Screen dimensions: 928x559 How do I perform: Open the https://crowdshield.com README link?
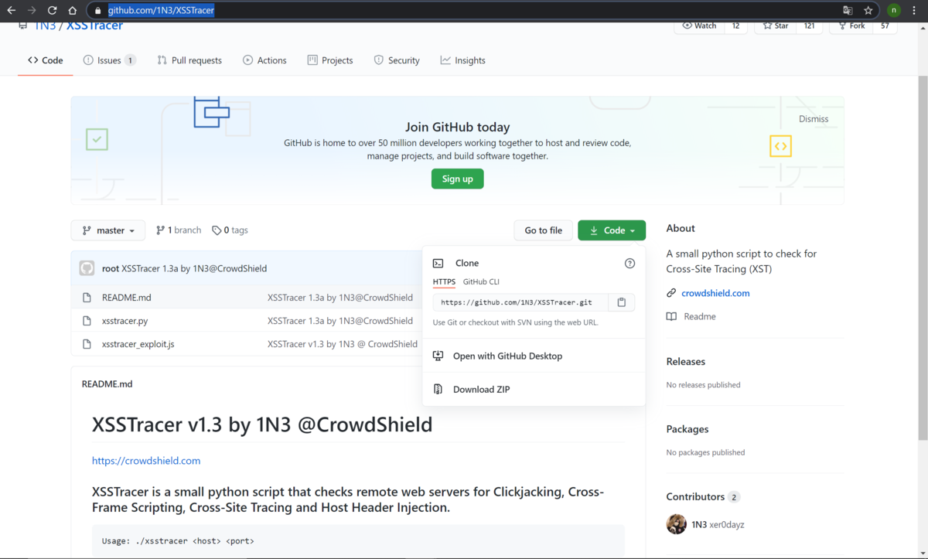146,461
